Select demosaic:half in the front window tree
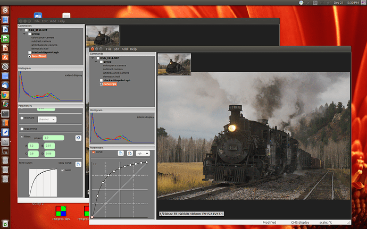The width and height of the screenshot is (367, 229). [x=112, y=77]
